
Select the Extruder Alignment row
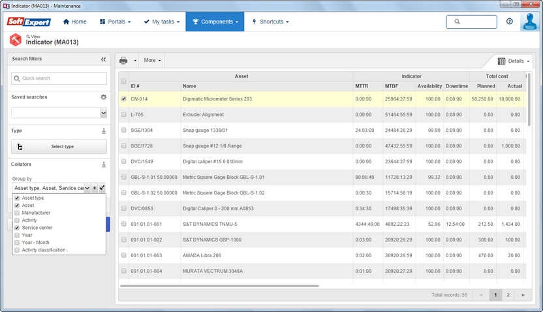[322, 115]
